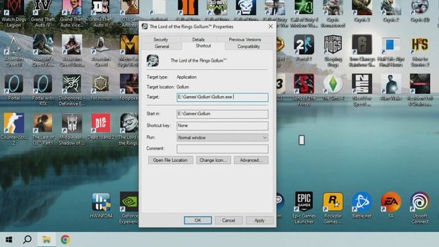Switch to the Previous Versions tab
Viewport: 439px width, 247px height.
pyautogui.click(x=245, y=40)
